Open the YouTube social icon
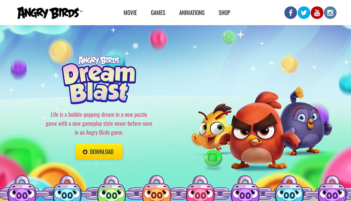The height and width of the screenshot is (201, 351). click(317, 13)
